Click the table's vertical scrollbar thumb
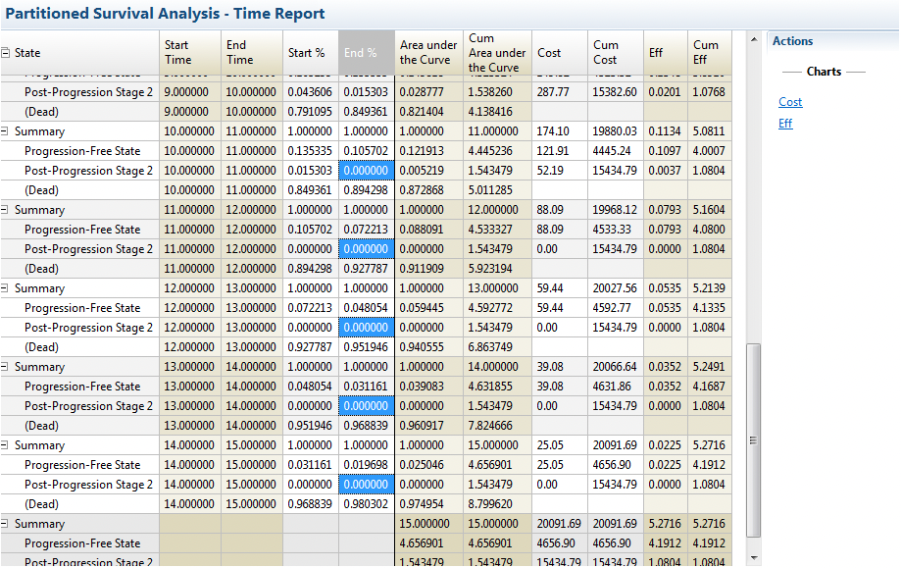The image size is (901, 568). pyautogui.click(x=753, y=439)
